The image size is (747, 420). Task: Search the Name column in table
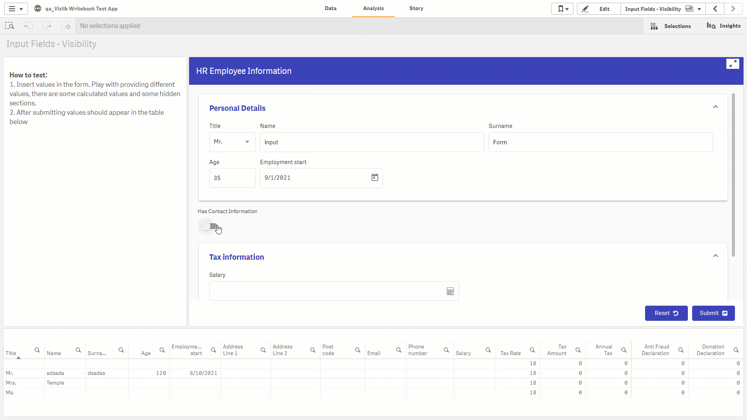pyautogui.click(x=78, y=350)
